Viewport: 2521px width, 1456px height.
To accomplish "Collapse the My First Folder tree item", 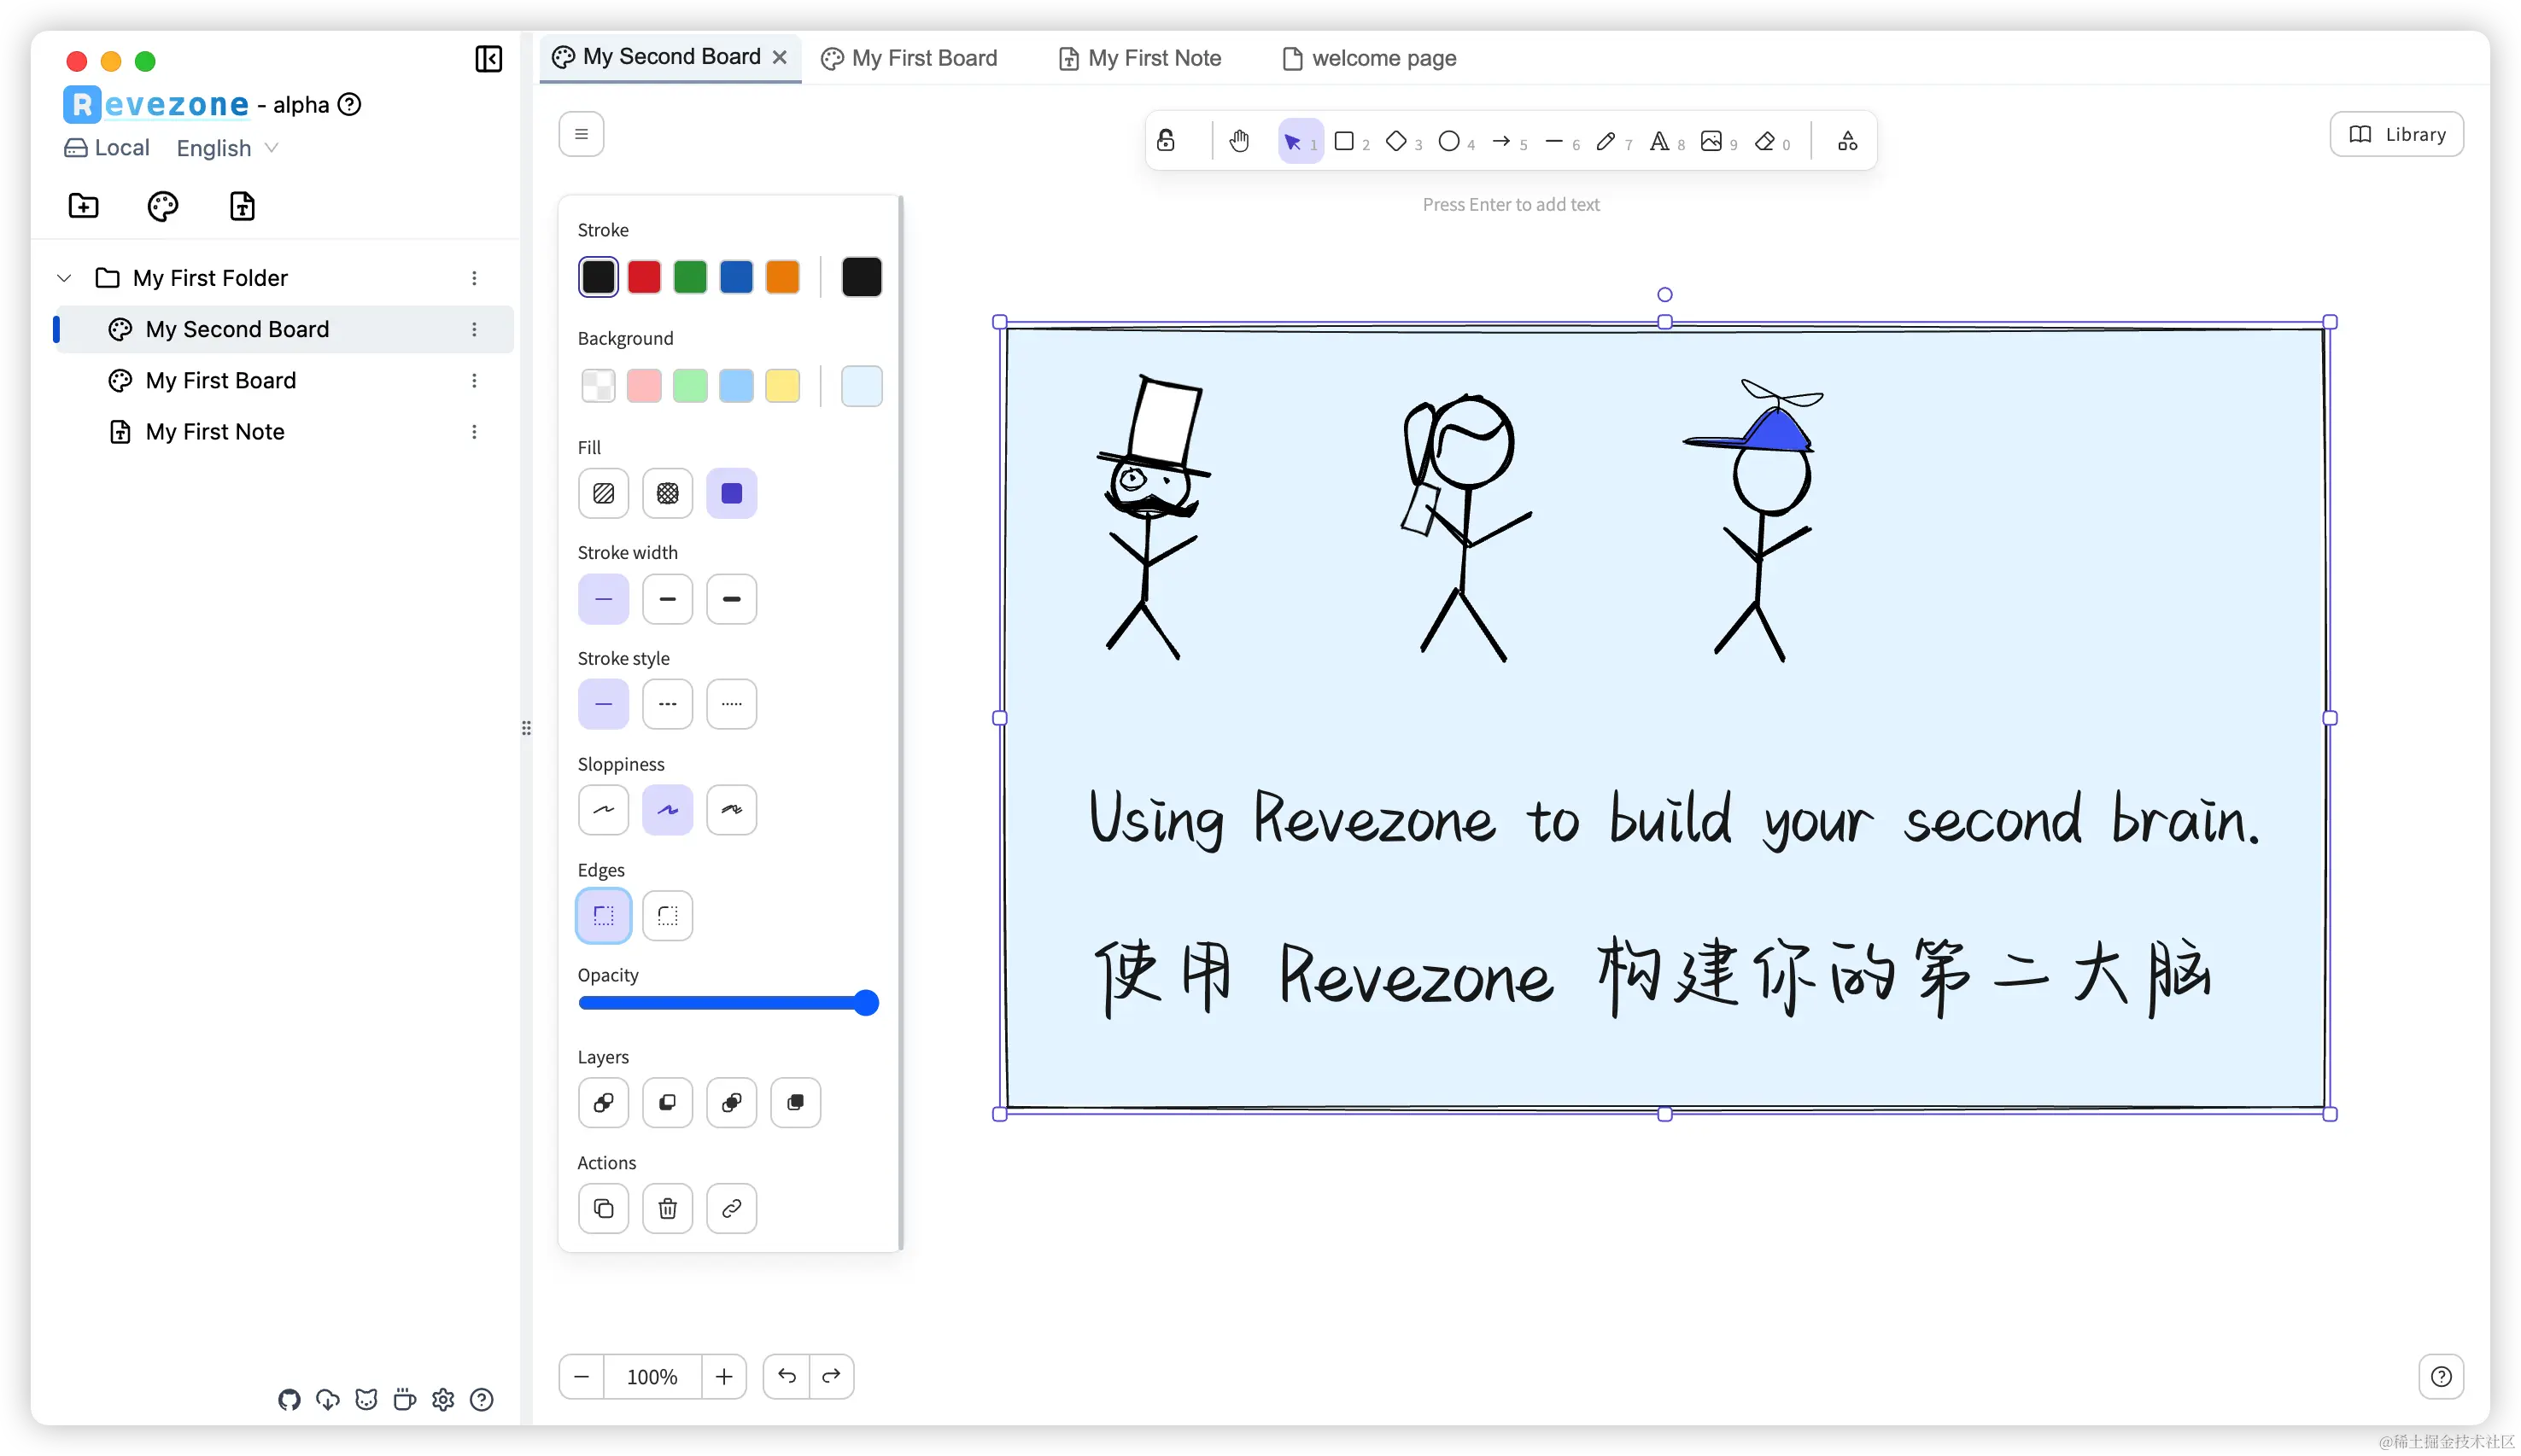I will (x=63, y=277).
